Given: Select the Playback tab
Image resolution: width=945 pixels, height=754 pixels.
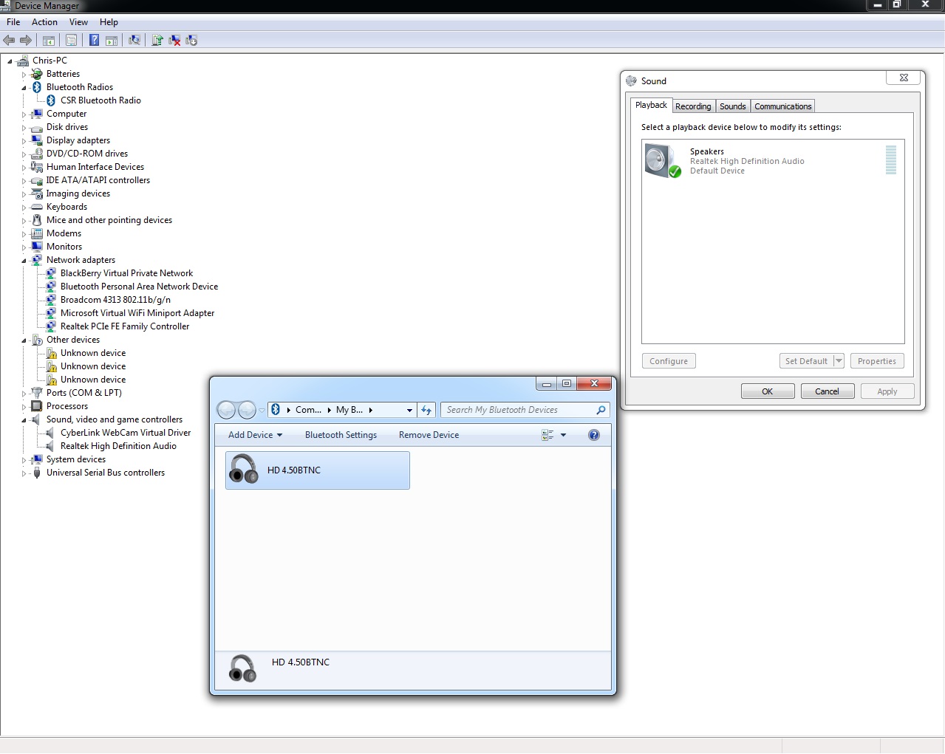Looking at the screenshot, I should [651, 105].
